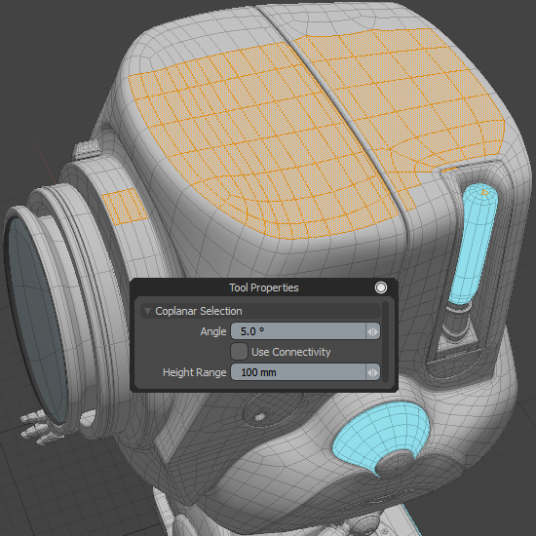Click the Tool Properties panel scrollbar
The height and width of the screenshot is (536, 536).
(x=386, y=342)
